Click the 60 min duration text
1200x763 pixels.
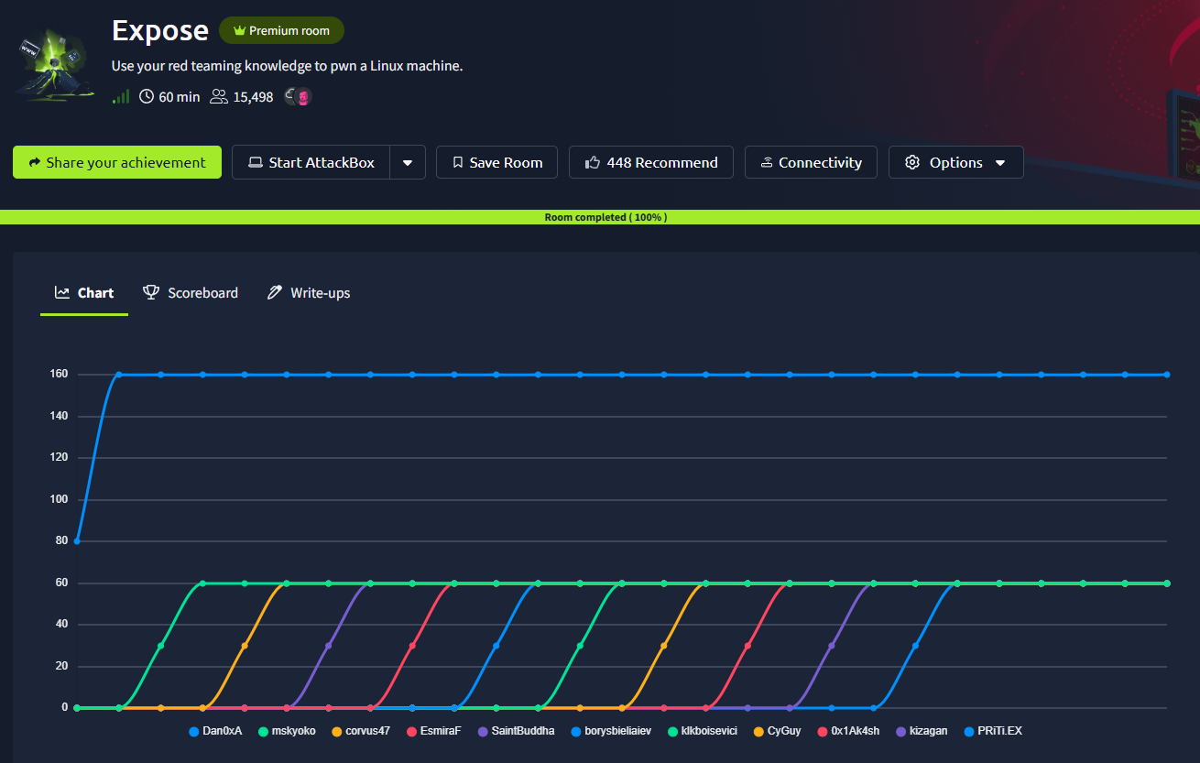tap(180, 96)
